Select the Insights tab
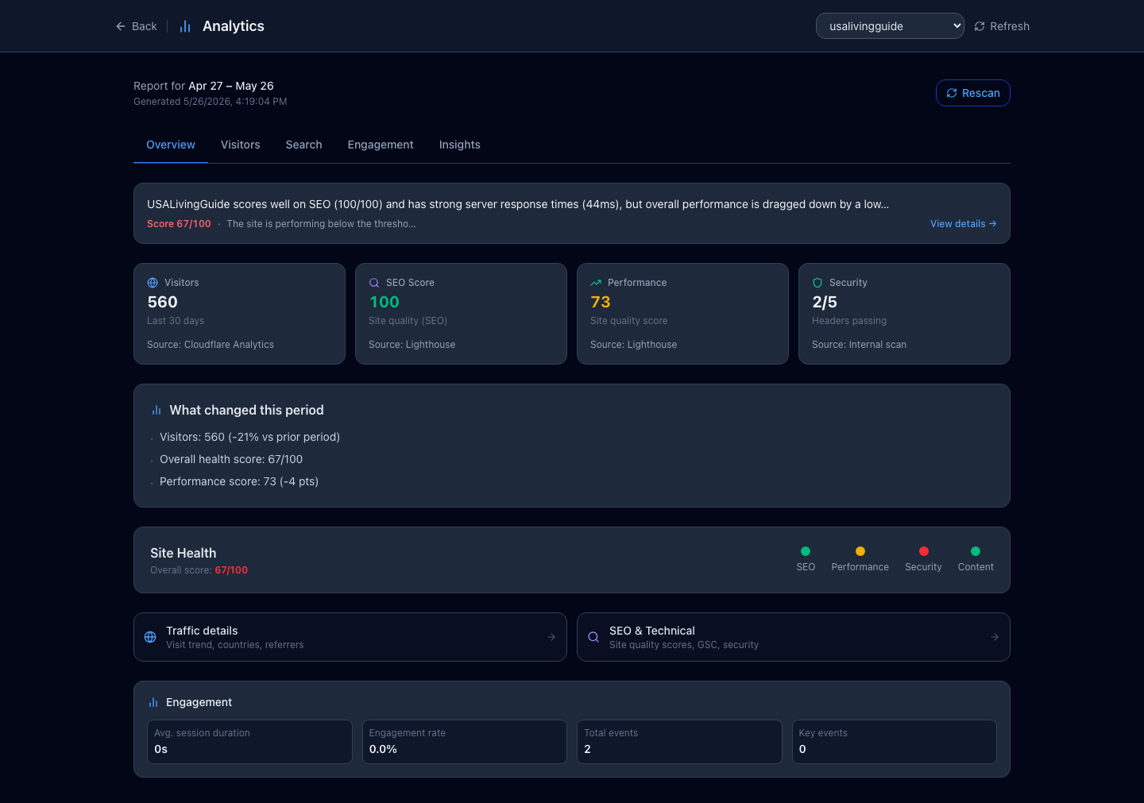 coord(460,145)
